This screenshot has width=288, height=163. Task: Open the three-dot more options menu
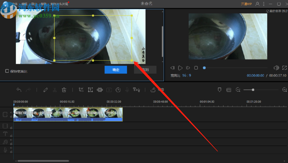[264, 4]
